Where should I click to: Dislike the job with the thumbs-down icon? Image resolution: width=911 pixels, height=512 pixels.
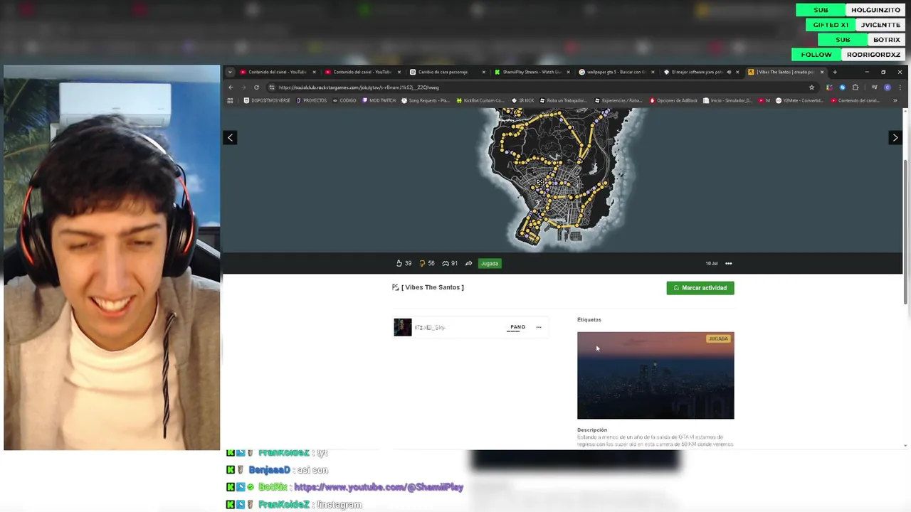coord(422,263)
